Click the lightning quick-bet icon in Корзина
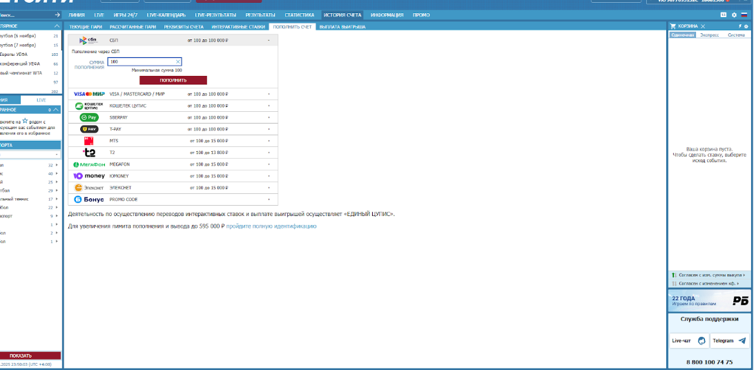The image size is (754, 370). [739, 26]
